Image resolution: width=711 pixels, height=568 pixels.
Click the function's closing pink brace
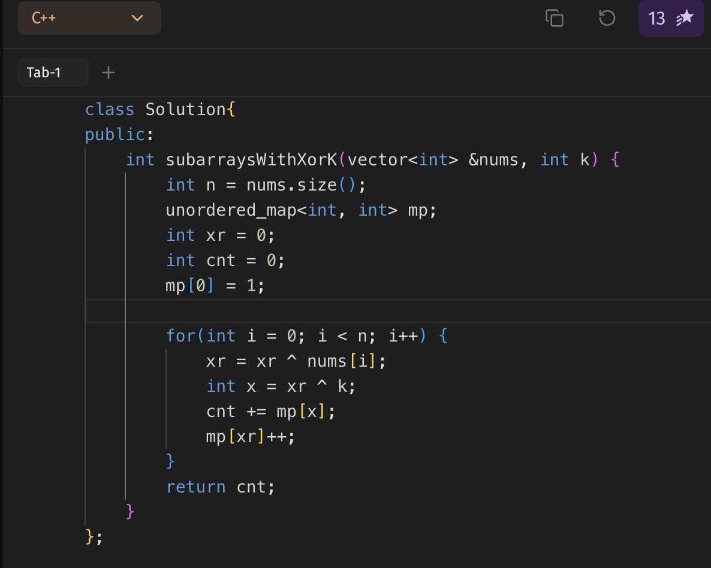pyautogui.click(x=130, y=512)
